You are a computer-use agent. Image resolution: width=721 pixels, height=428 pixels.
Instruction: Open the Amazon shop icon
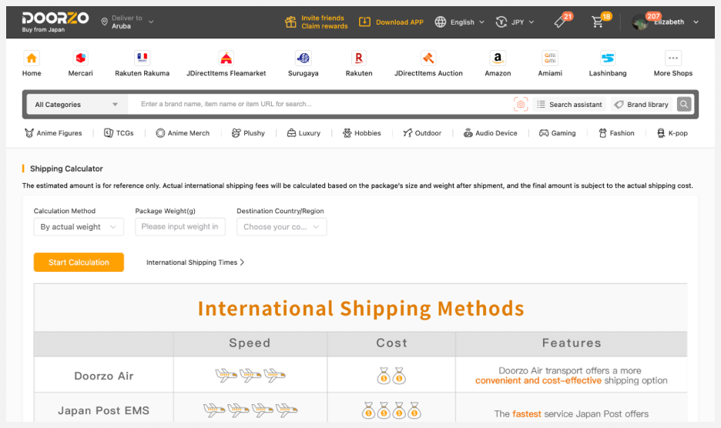pos(498,58)
